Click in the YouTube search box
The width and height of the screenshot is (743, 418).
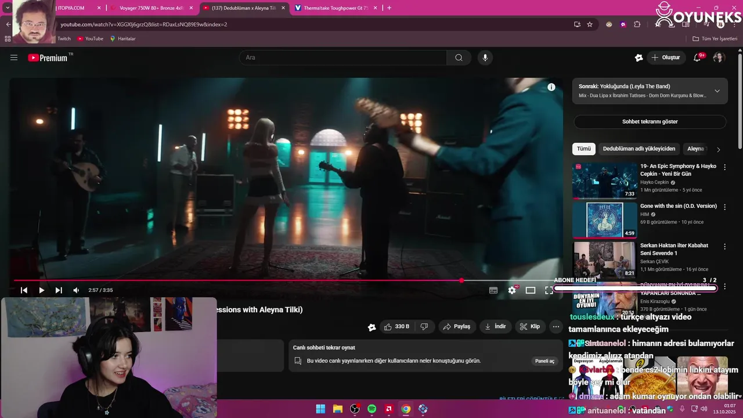[343, 57]
